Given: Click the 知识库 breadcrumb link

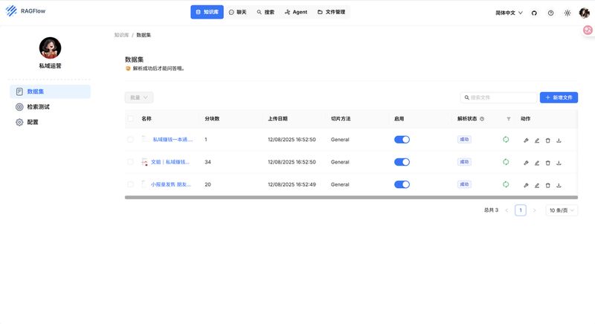Looking at the screenshot, I should [x=121, y=35].
